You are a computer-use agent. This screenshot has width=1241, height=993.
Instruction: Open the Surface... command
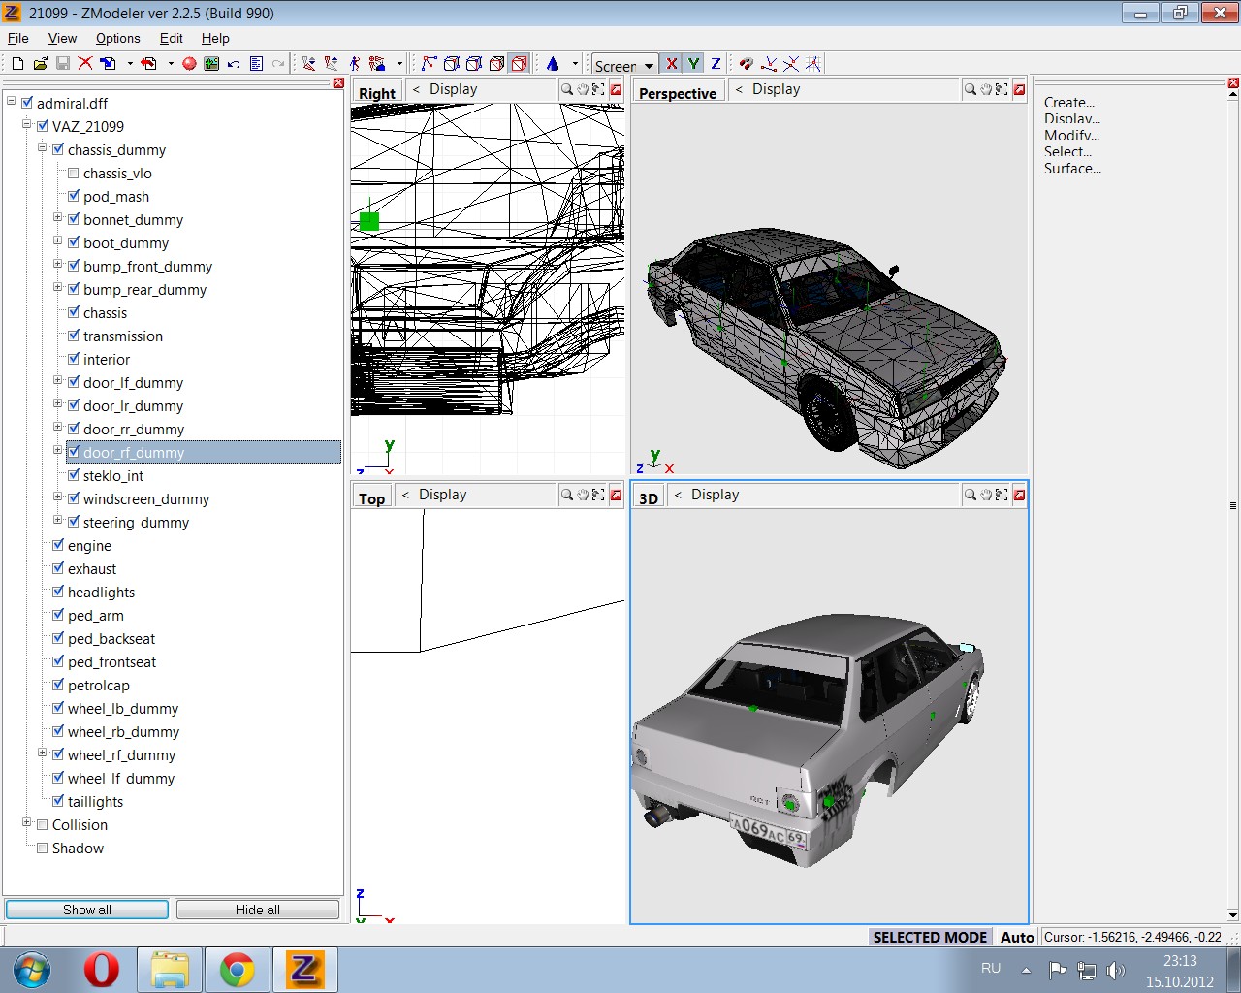tap(1072, 168)
